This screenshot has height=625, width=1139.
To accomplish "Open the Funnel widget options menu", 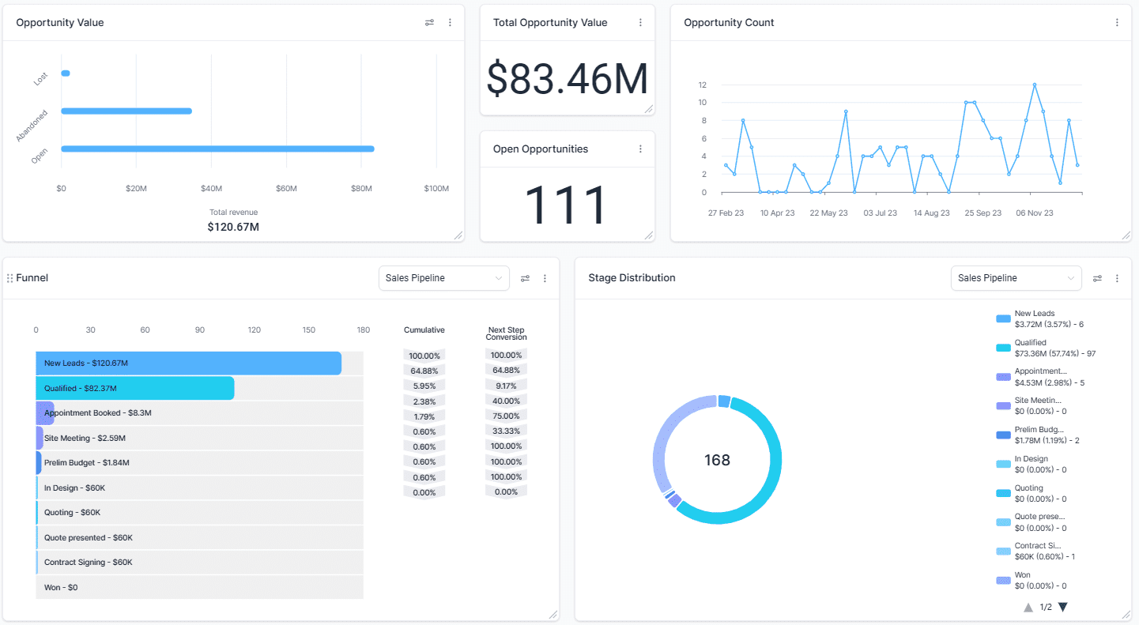I will pos(544,277).
